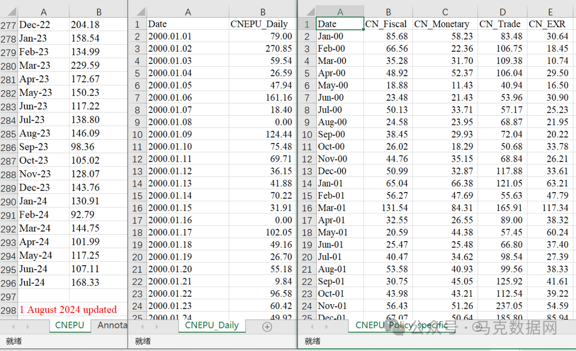
Task: Select column C header in Policy-specific window
Action: [445, 12]
